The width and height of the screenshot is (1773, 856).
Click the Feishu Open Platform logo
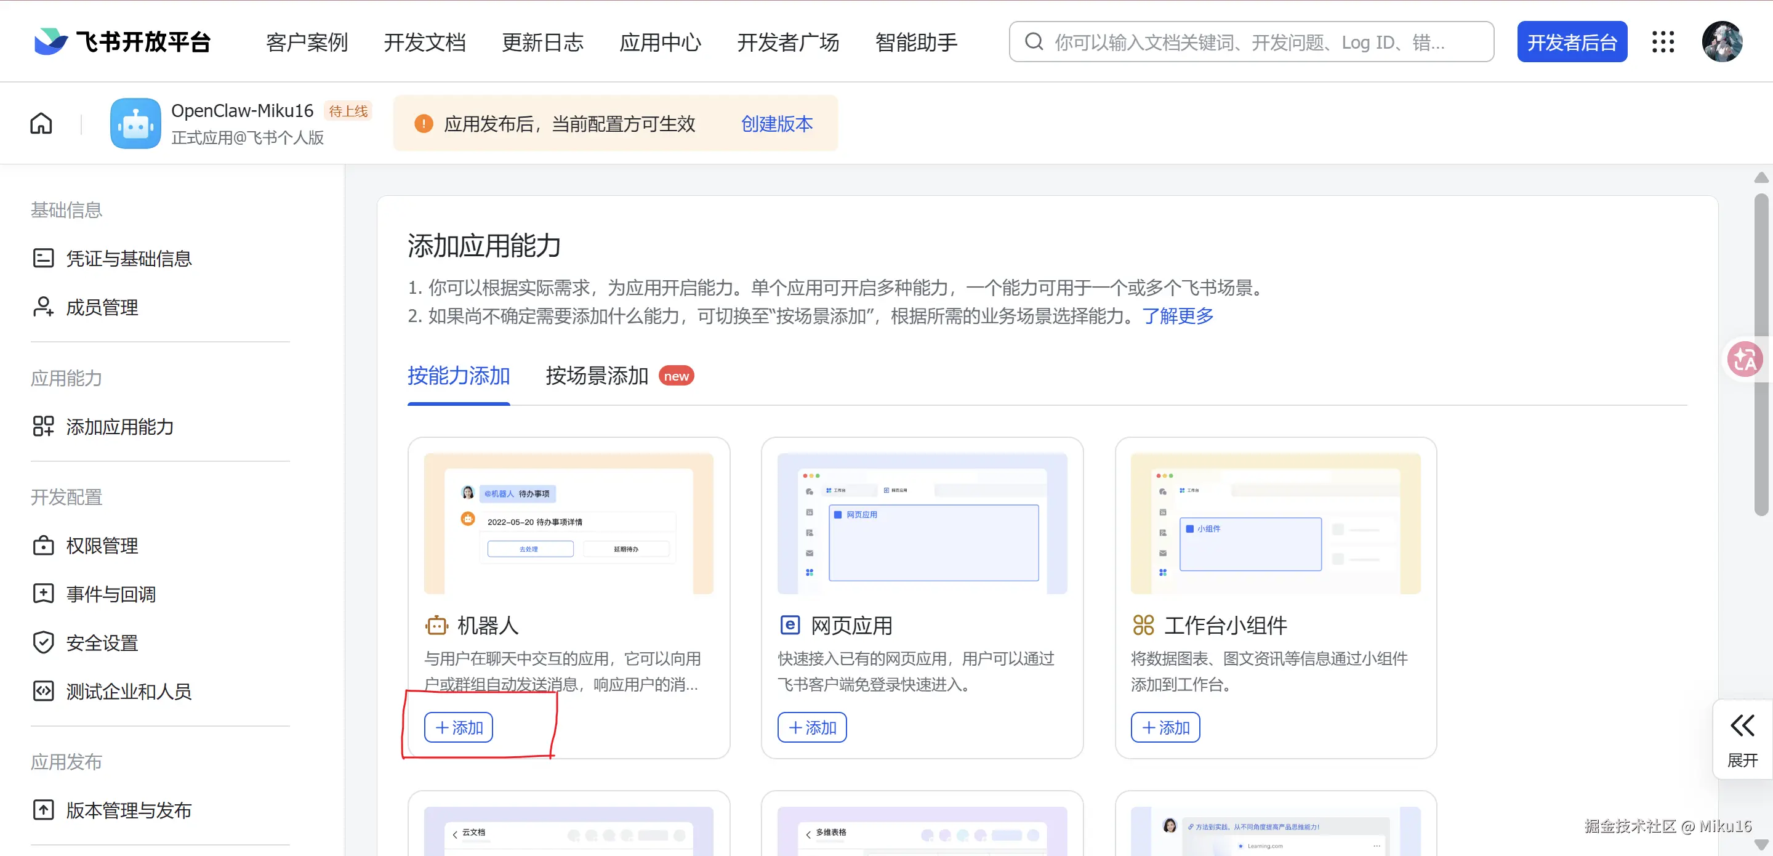(123, 42)
